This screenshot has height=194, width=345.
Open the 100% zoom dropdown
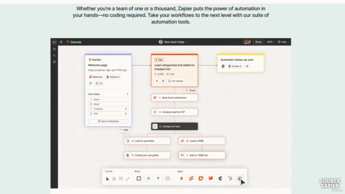[x=271, y=42]
